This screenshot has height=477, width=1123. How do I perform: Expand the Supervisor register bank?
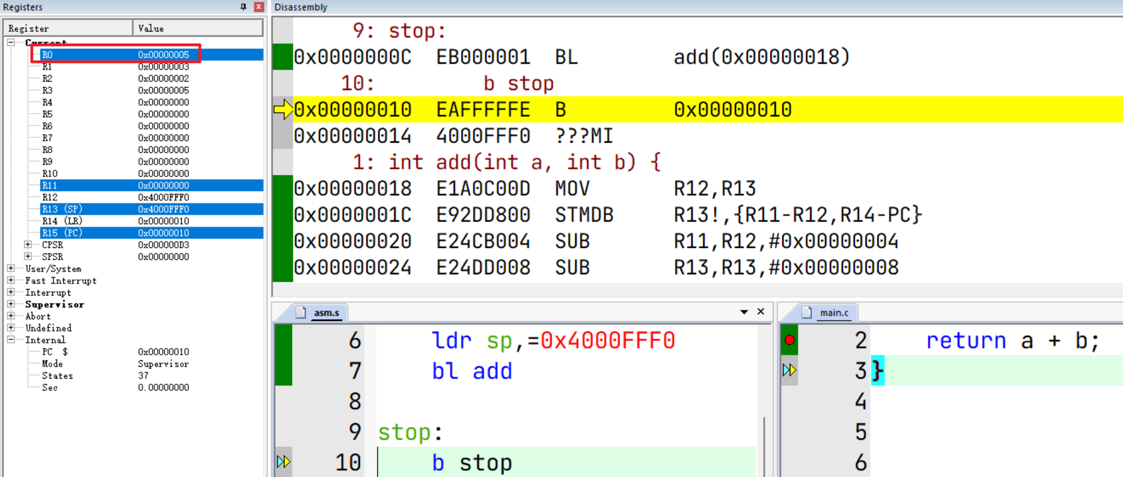click(x=11, y=304)
